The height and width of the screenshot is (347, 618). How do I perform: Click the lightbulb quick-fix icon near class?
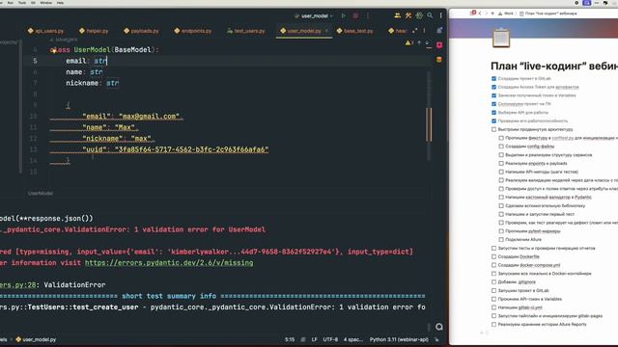[53, 50]
